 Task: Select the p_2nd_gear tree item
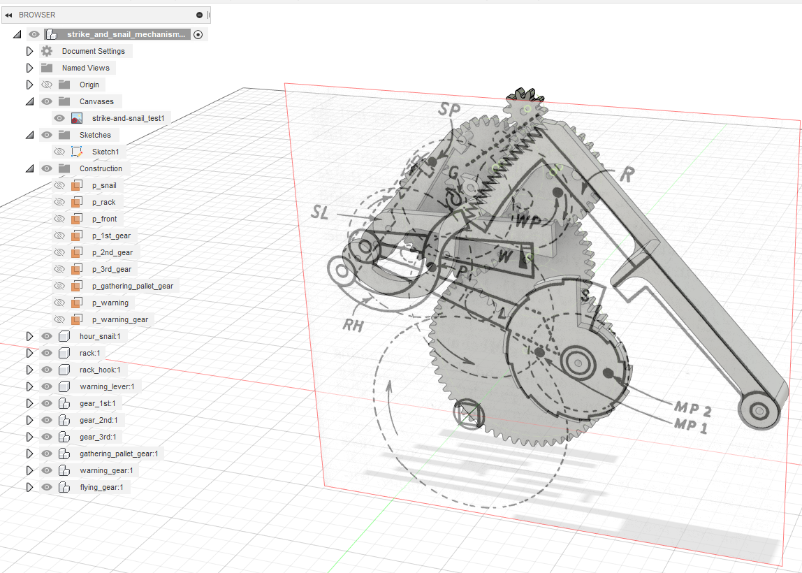(x=112, y=252)
